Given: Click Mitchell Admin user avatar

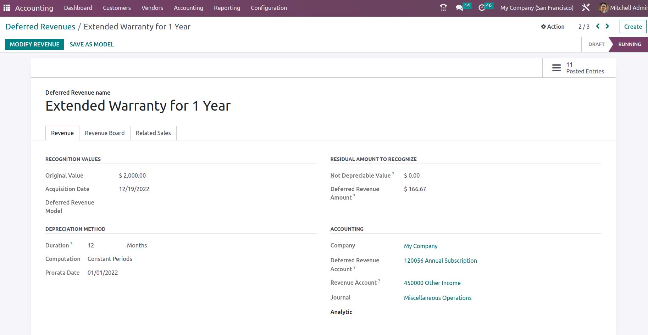Looking at the screenshot, I should coord(603,8).
